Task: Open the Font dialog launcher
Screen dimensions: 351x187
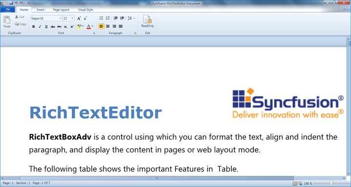Action: click(94, 33)
